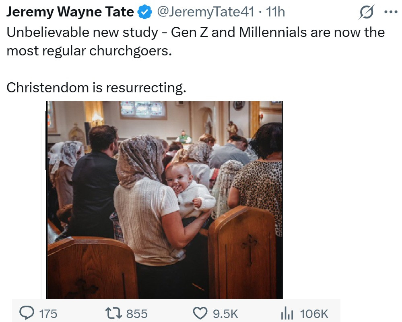This screenshot has height=322, width=402.
Task: Click the reply speech bubble icon
Action: pos(27,313)
